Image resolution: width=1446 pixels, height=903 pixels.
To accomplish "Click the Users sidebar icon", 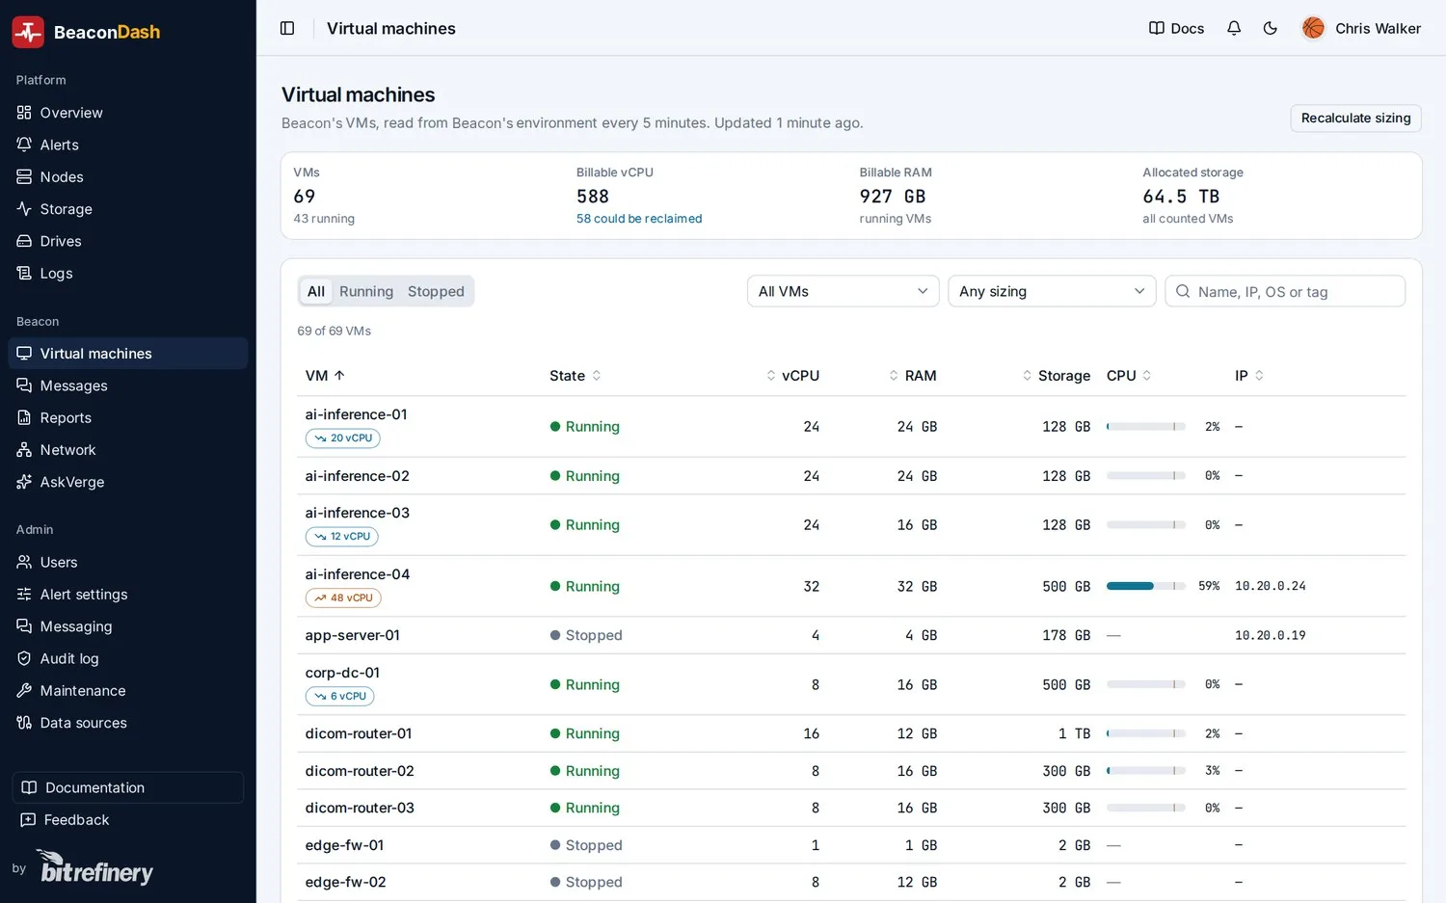I will tap(24, 562).
